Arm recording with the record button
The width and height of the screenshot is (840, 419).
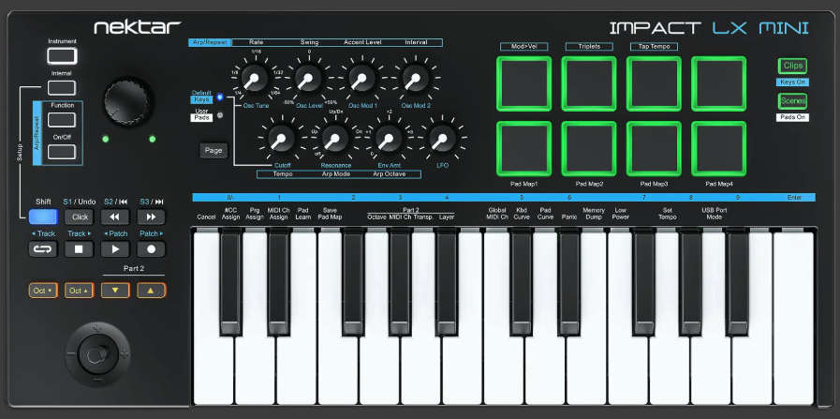[151, 249]
